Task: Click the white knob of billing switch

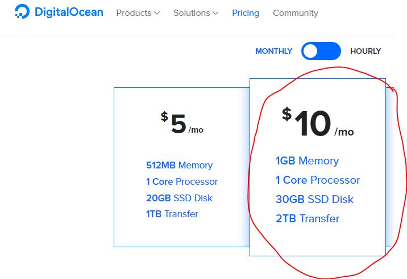Action: (310, 51)
